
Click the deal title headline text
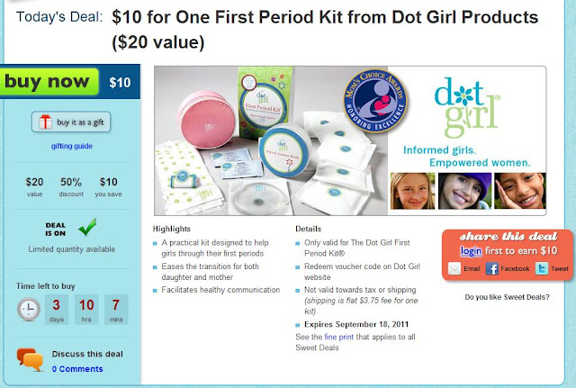325,30
